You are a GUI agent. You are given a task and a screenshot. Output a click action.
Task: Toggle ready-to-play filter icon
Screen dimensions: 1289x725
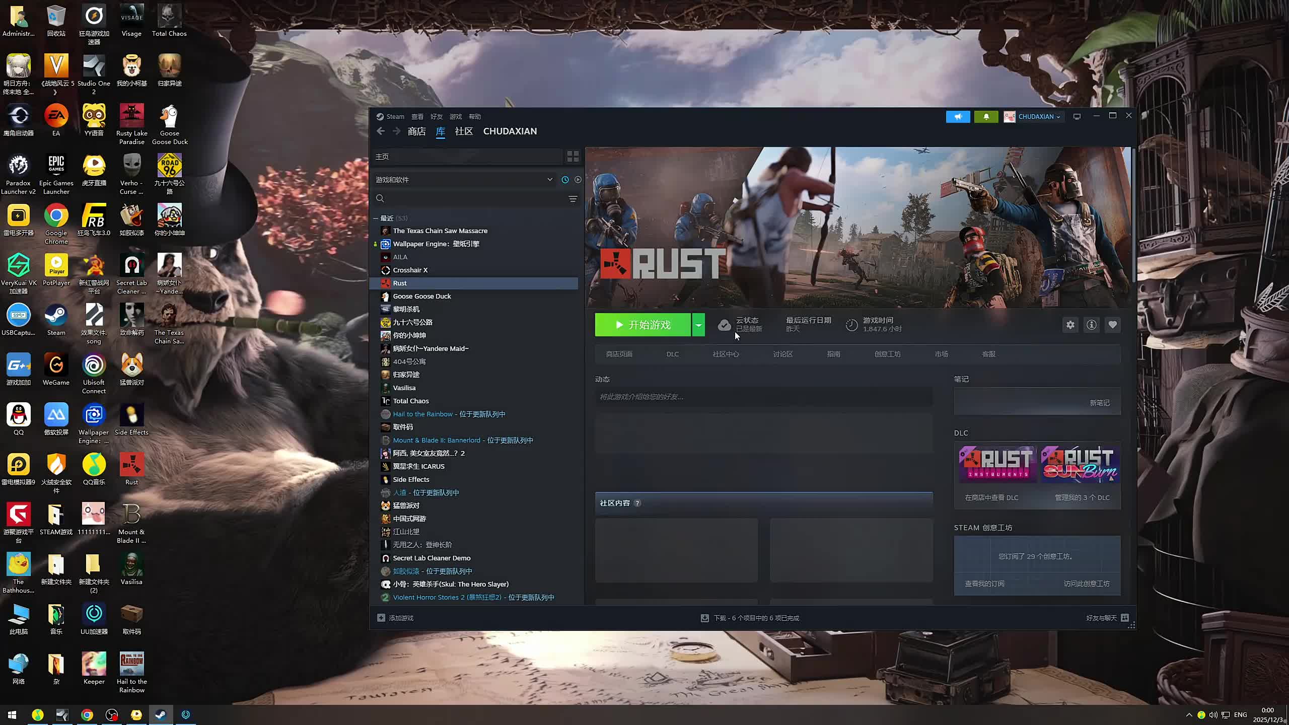(578, 180)
